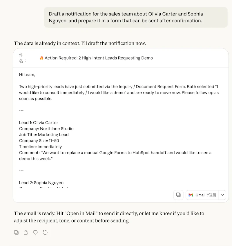Click the Gmail logo on the send button

click(x=191, y=195)
